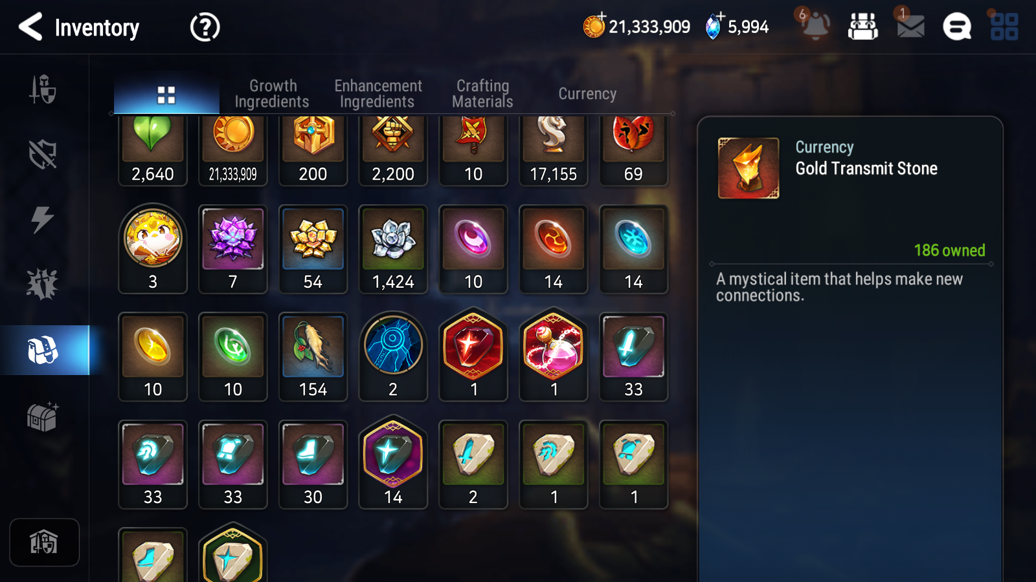Switch to Currency tab
Screen dimensions: 1036x582
(x=587, y=94)
